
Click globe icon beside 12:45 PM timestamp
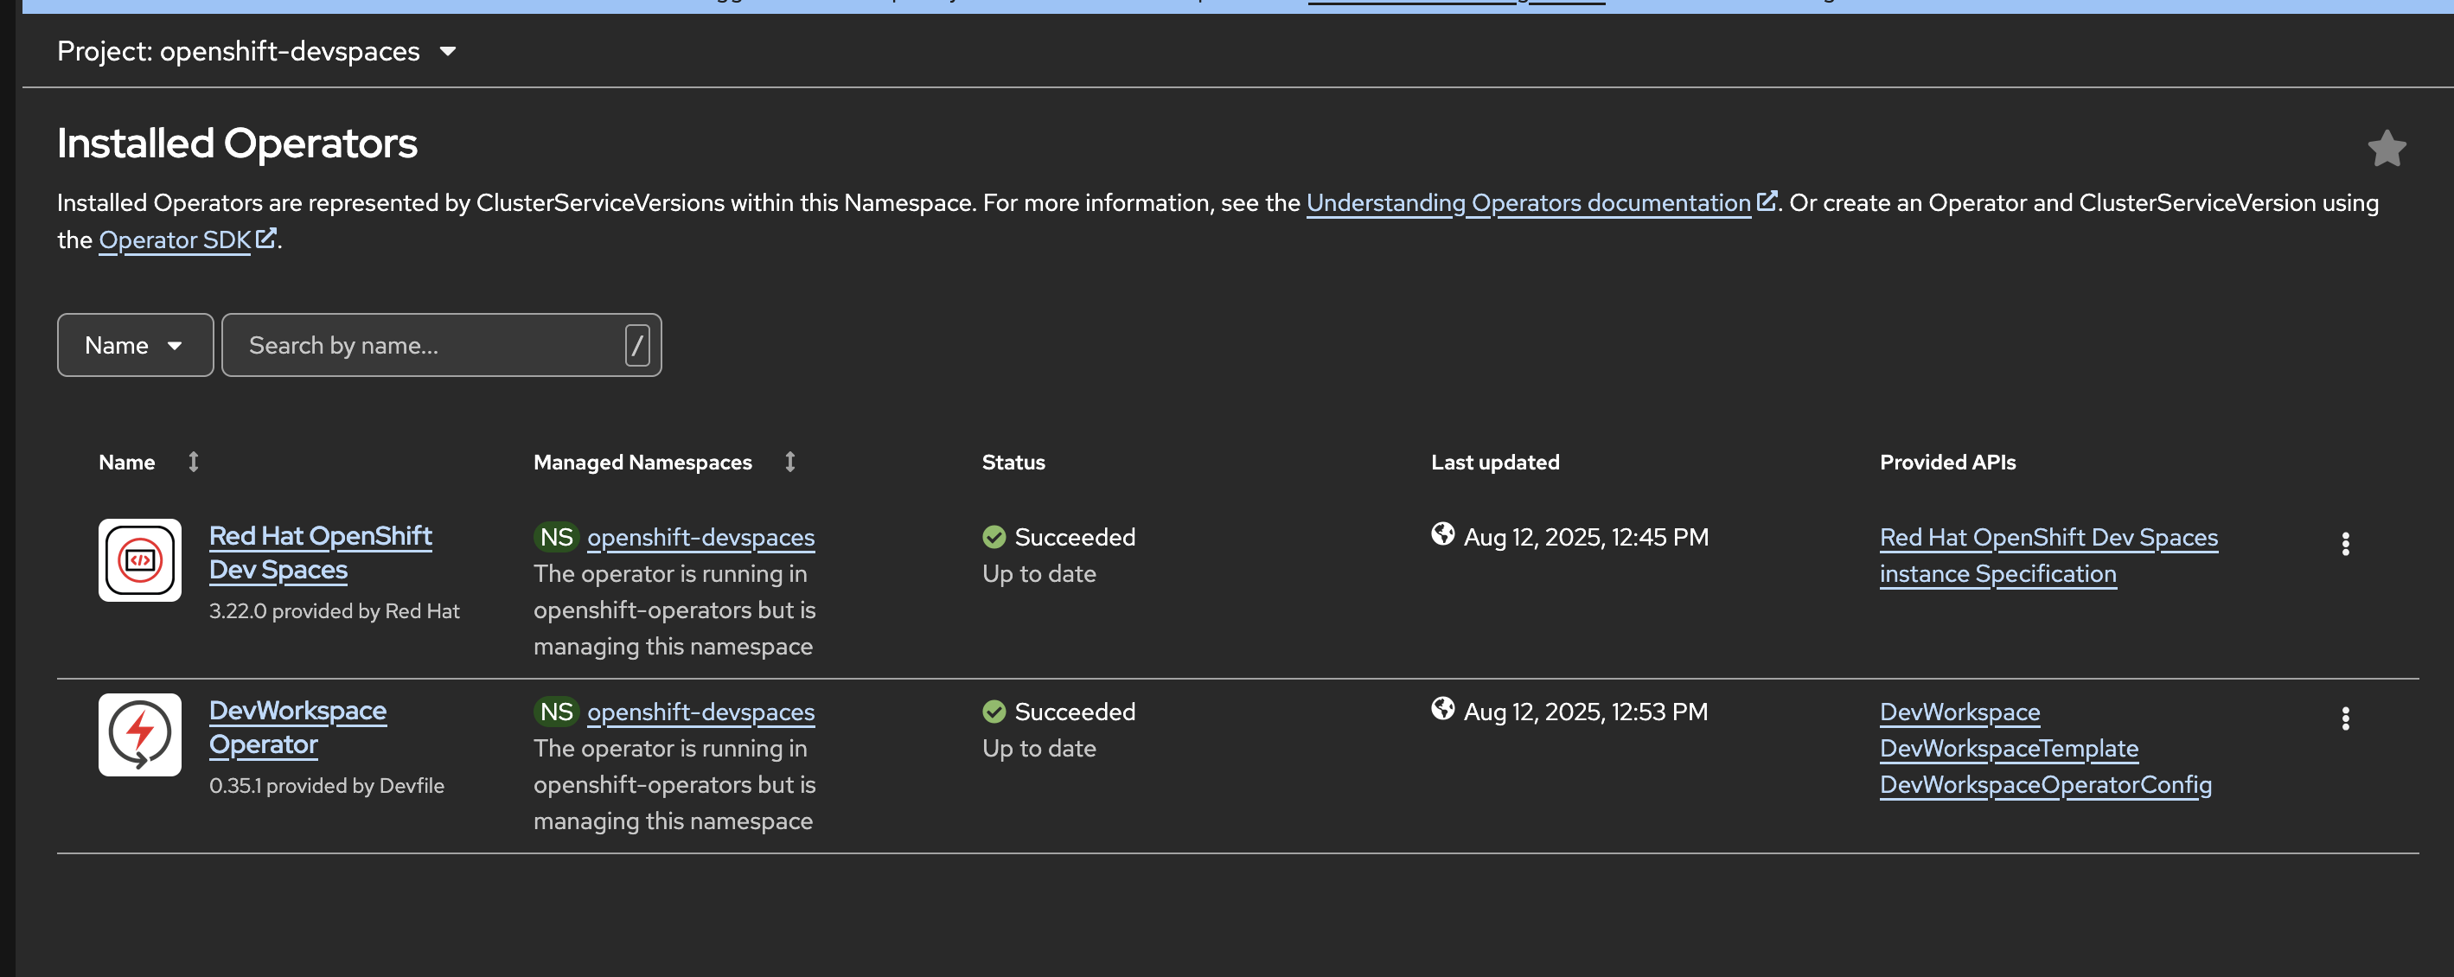pyautogui.click(x=1442, y=534)
